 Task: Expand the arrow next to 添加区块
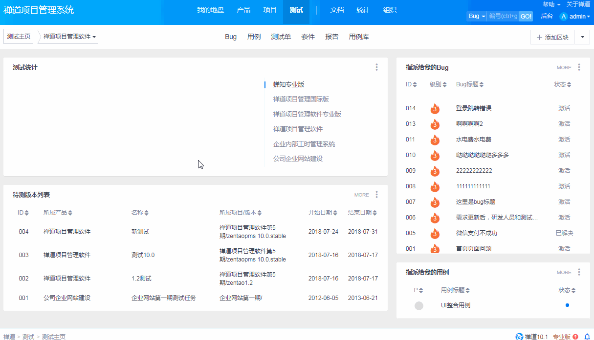tap(582, 37)
